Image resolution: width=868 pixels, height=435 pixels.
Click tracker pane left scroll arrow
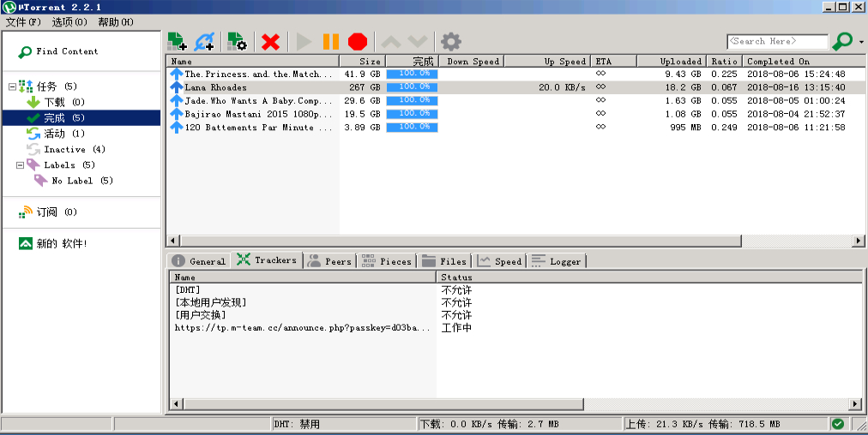177,404
